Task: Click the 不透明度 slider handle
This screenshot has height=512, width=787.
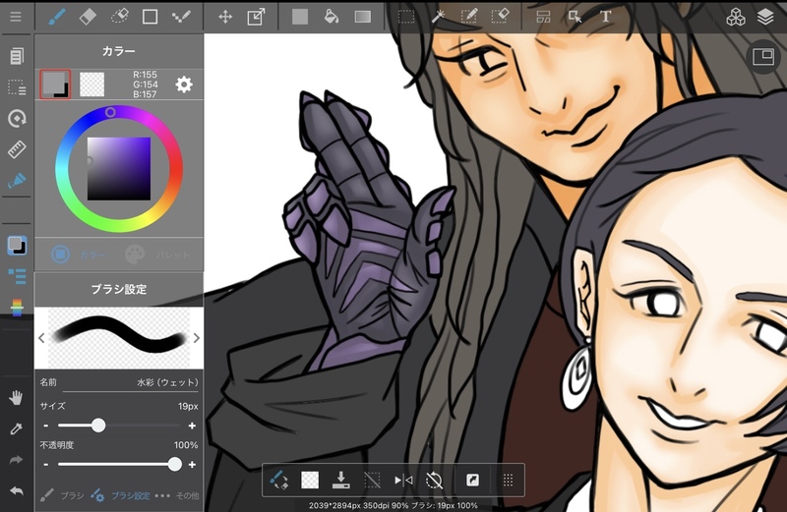Action: point(175,465)
